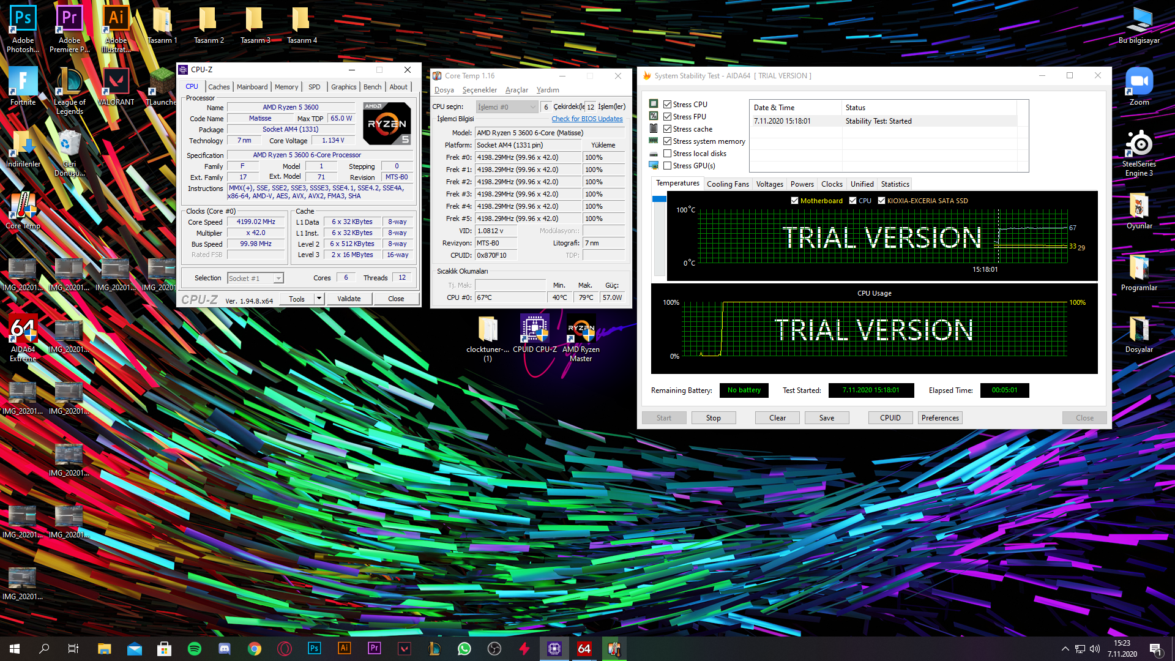Open the taskbar search icon

tap(44, 649)
